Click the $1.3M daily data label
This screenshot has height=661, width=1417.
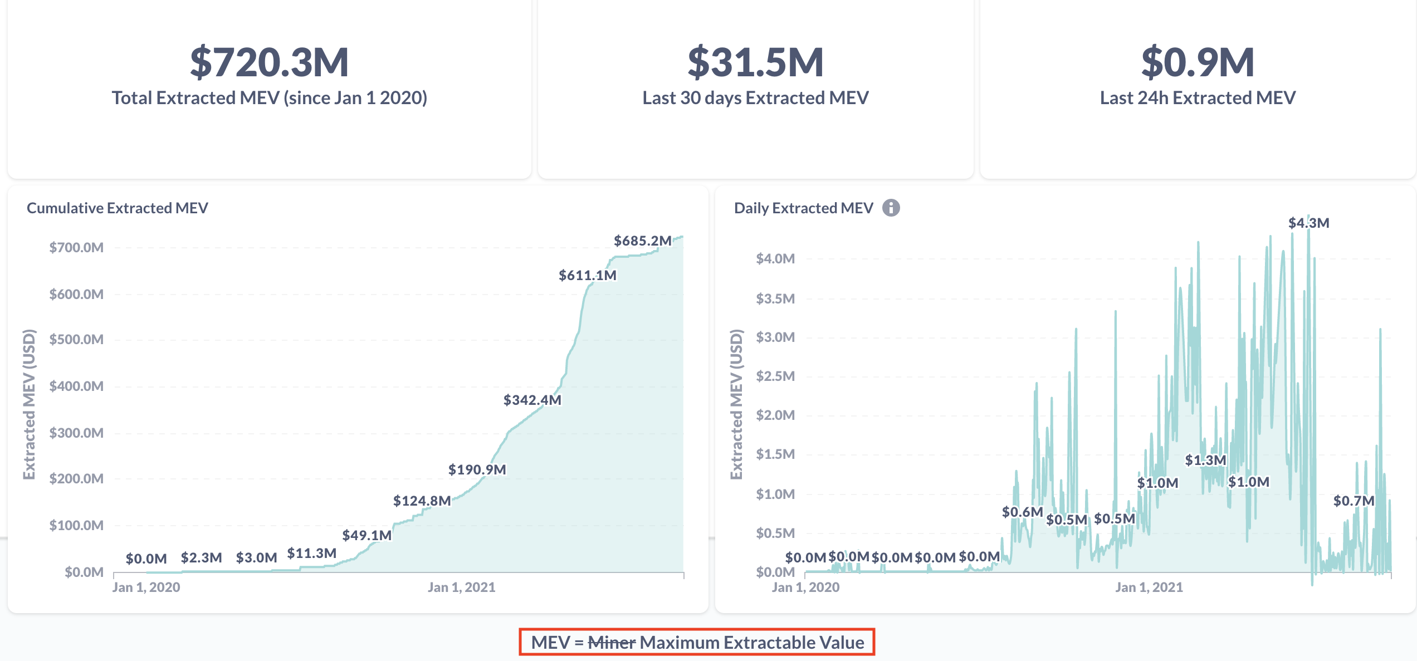1206,460
